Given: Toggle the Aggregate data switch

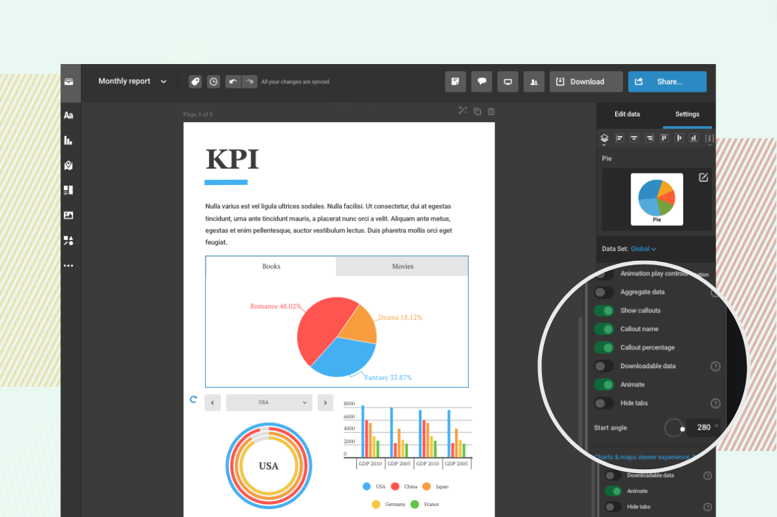Looking at the screenshot, I should pyautogui.click(x=603, y=292).
